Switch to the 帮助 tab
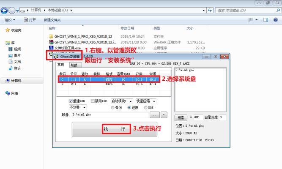Viewport: 282px width, 169px height. (x=74, y=65)
